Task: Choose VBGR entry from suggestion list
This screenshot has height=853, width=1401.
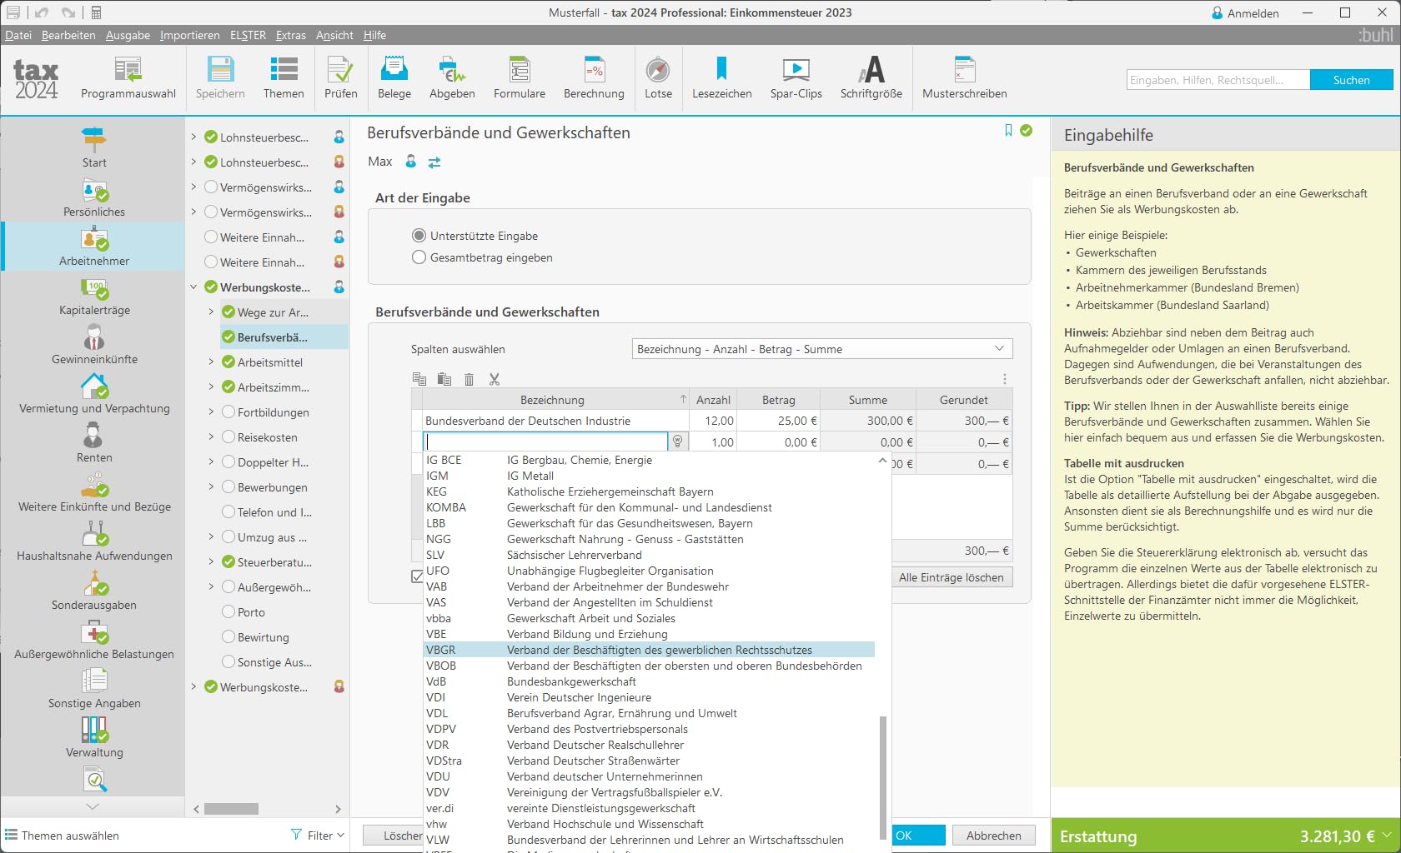Action: pyautogui.click(x=650, y=650)
